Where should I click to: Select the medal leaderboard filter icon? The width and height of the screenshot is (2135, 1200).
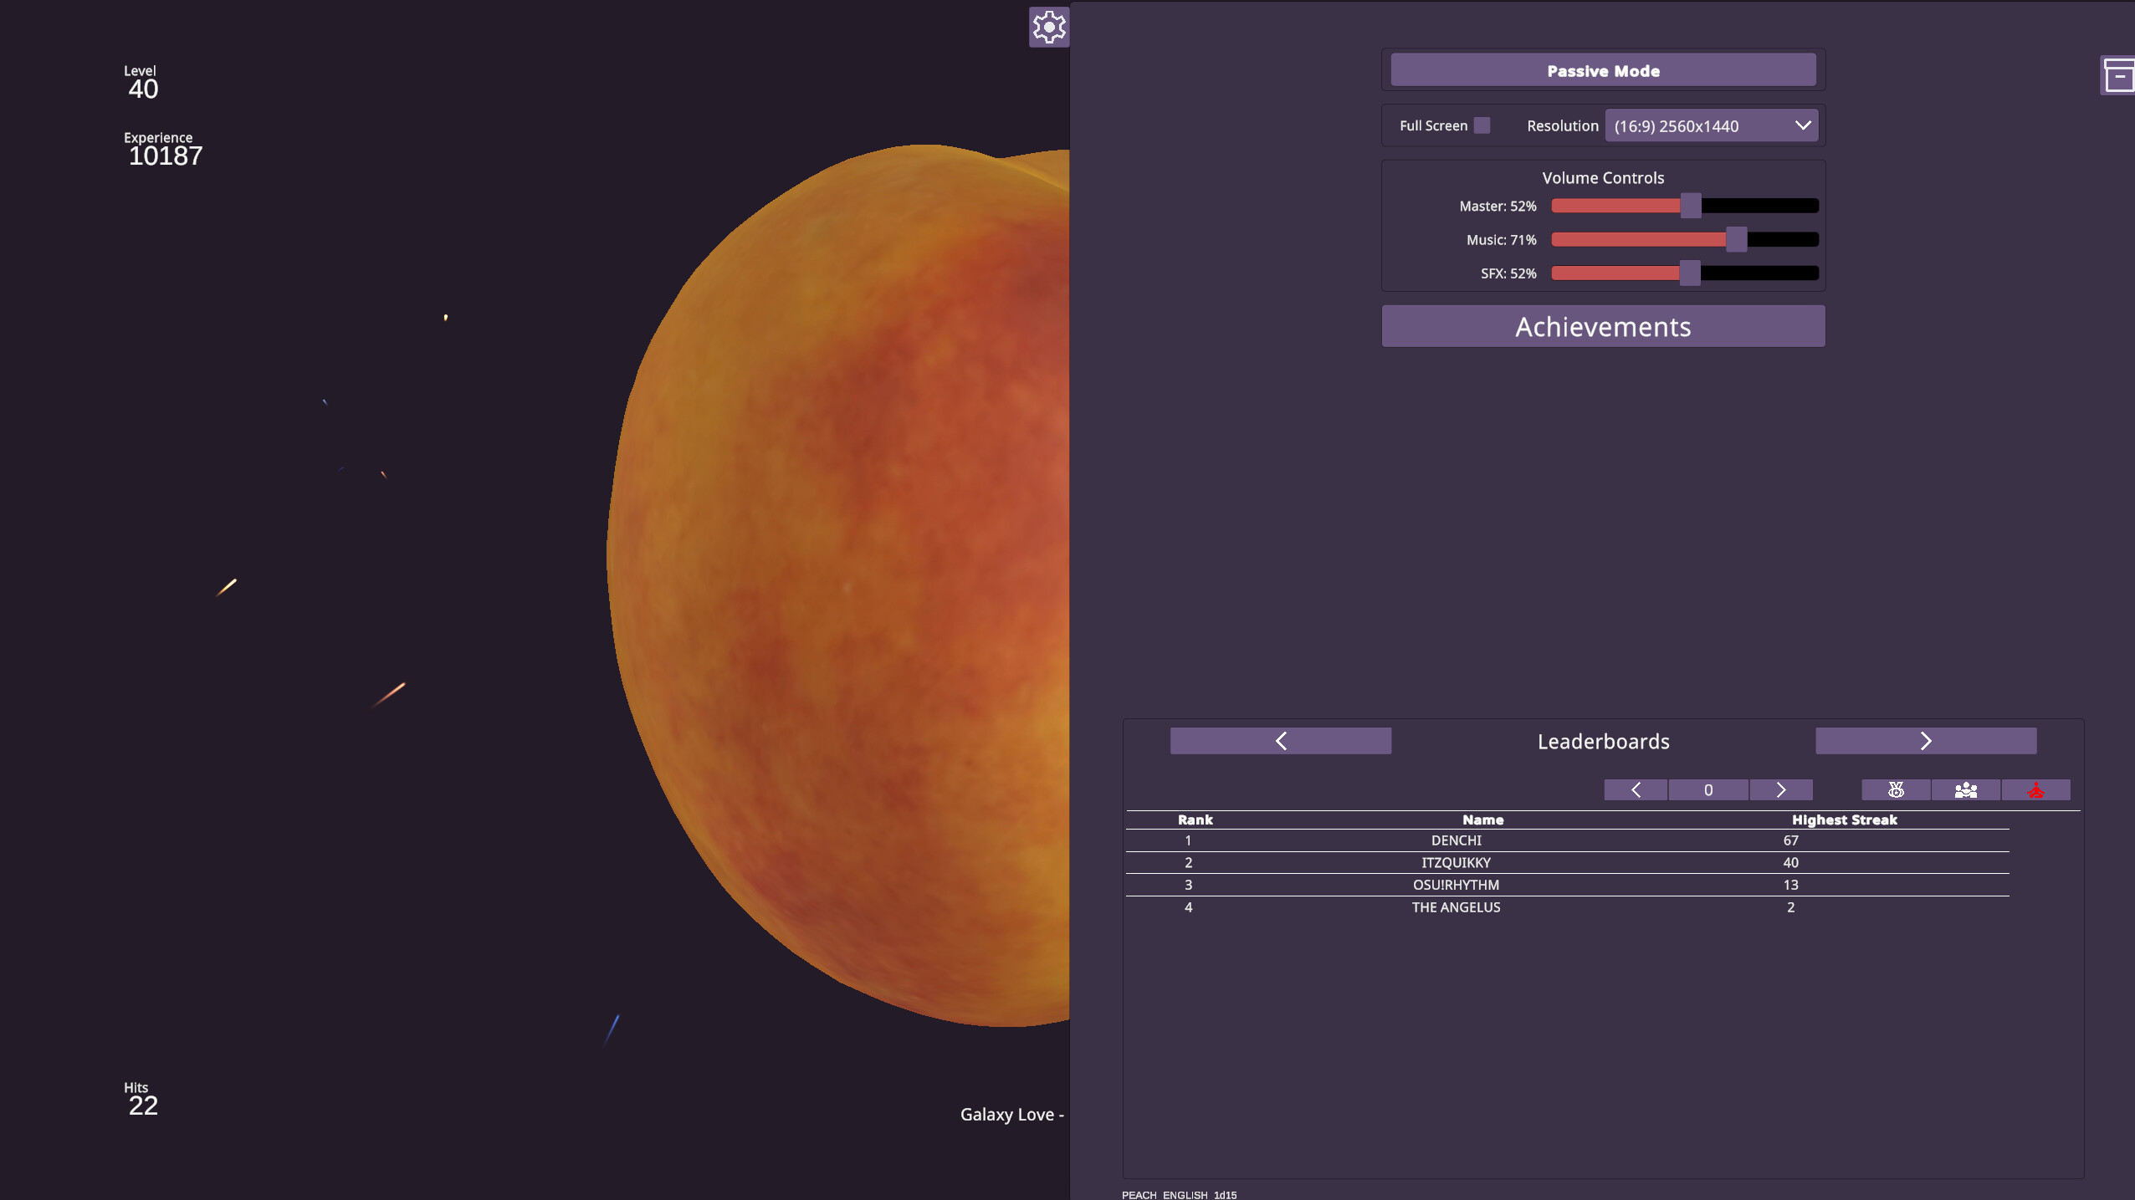click(x=1894, y=789)
